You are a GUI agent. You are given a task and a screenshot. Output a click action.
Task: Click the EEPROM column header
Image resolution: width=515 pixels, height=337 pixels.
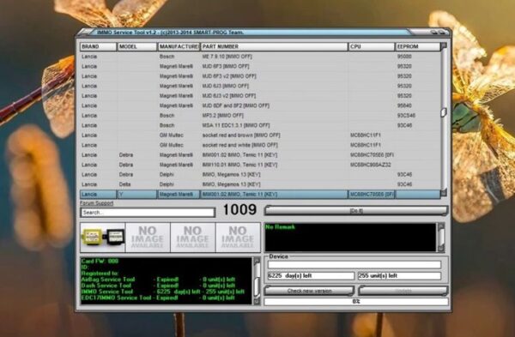(417, 46)
